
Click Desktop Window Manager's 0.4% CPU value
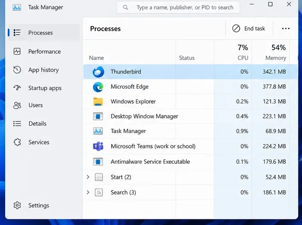click(242, 116)
